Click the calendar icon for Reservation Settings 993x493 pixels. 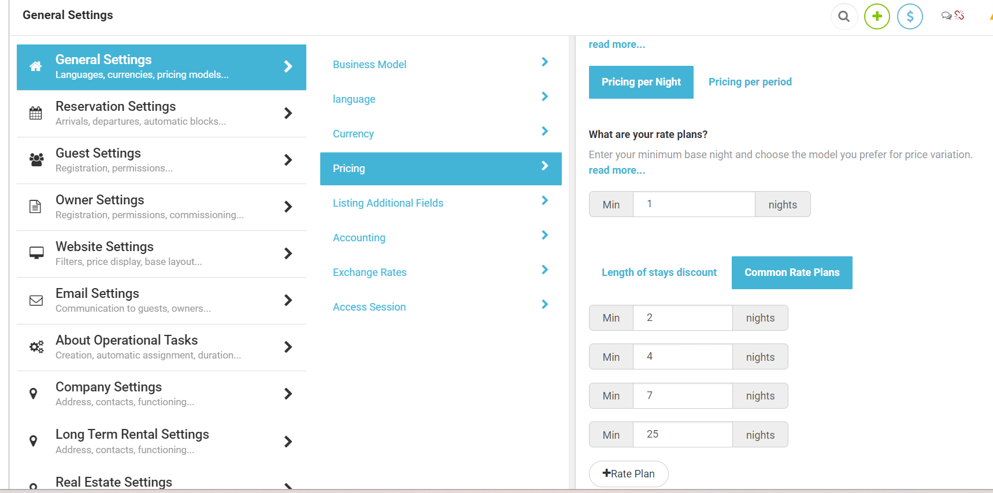coord(36,113)
